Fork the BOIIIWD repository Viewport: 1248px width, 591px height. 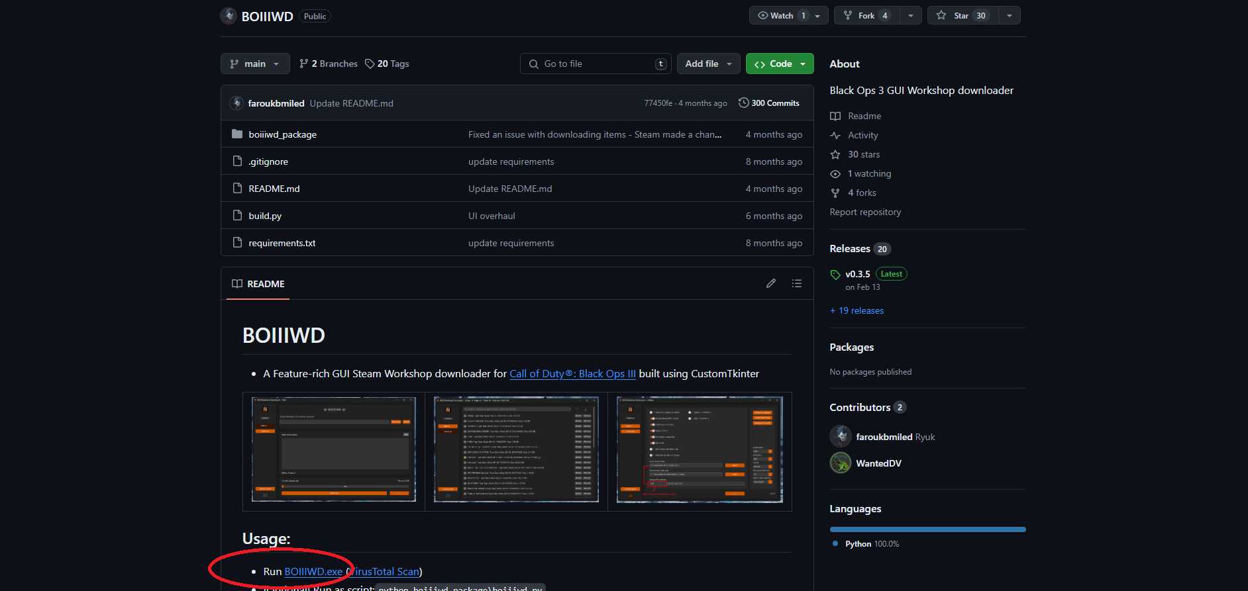click(x=866, y=16)
